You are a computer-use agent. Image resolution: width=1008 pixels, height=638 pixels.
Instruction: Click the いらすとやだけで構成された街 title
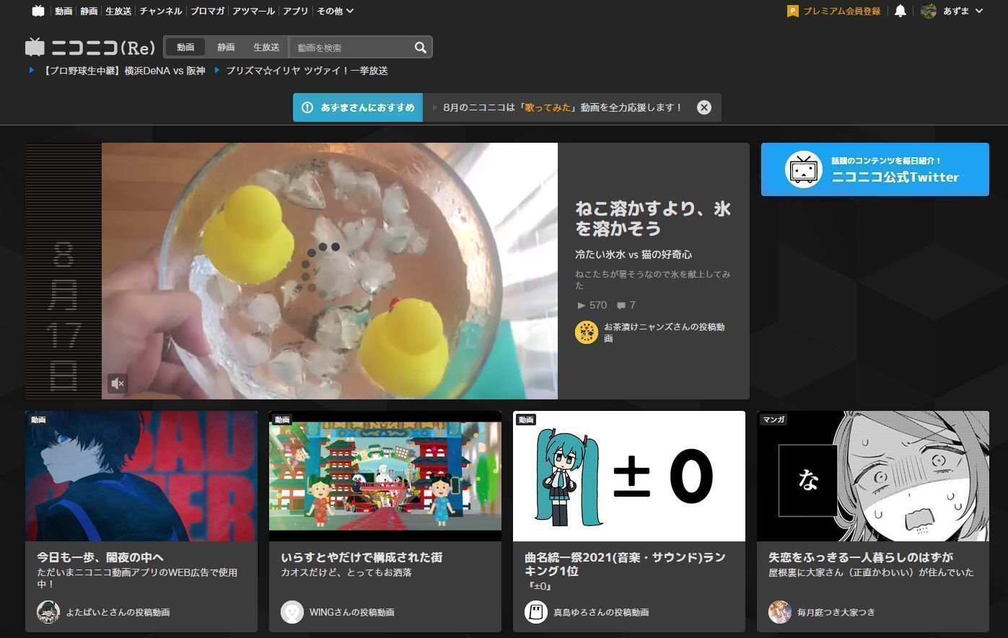coord(361,557)
